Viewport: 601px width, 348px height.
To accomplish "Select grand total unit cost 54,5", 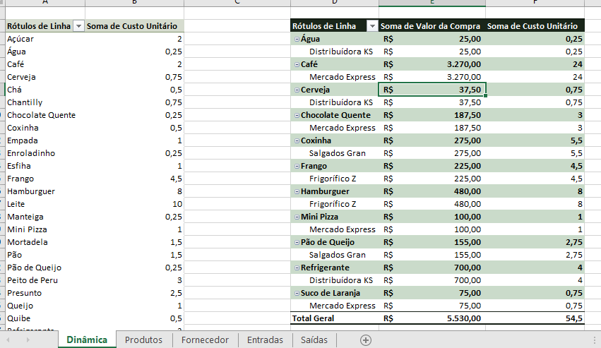I will 535,318.
